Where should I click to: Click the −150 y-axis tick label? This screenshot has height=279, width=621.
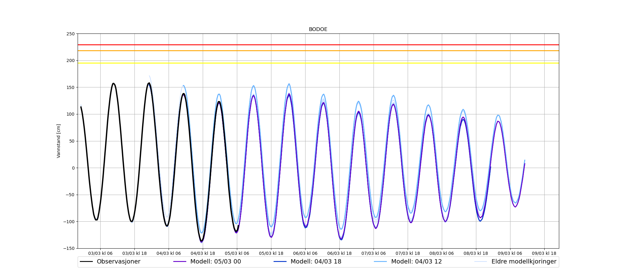pos(69,248)
